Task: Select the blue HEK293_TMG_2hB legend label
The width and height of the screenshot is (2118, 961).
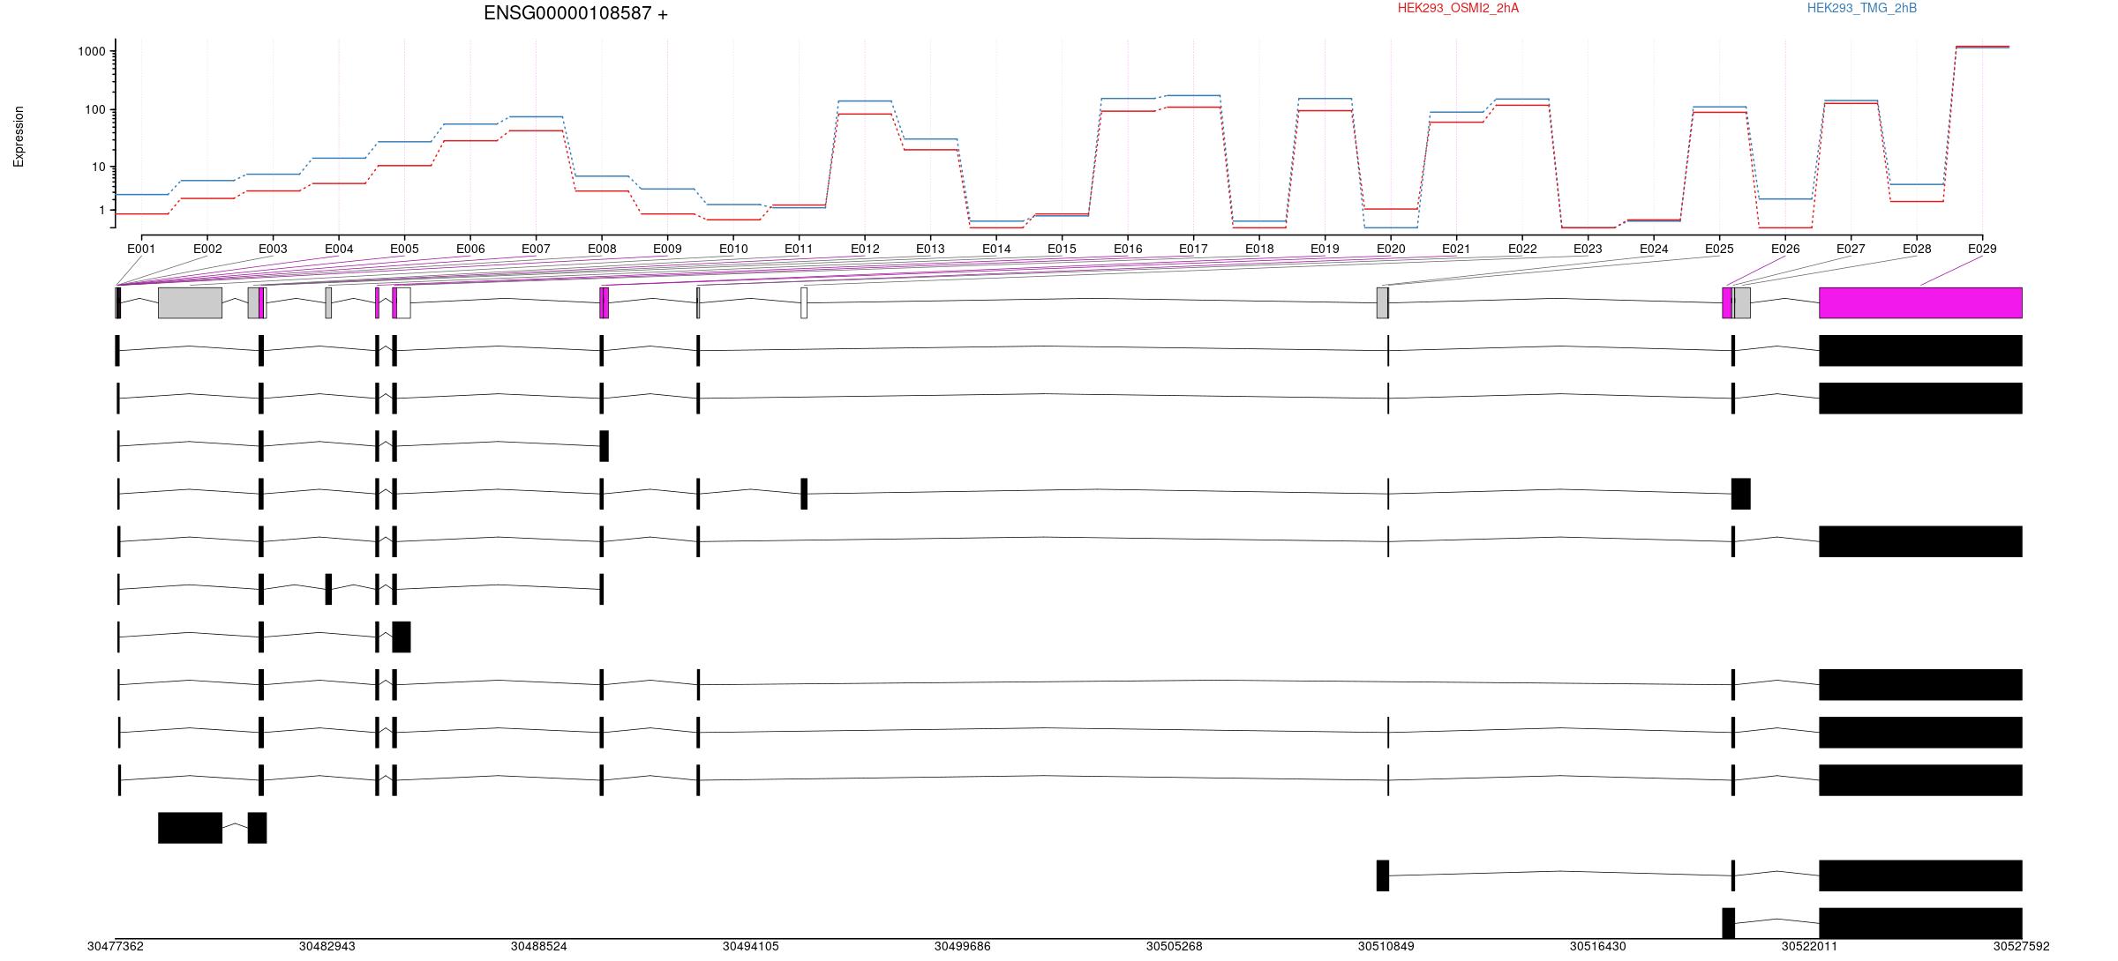Action: point(1862,8)
